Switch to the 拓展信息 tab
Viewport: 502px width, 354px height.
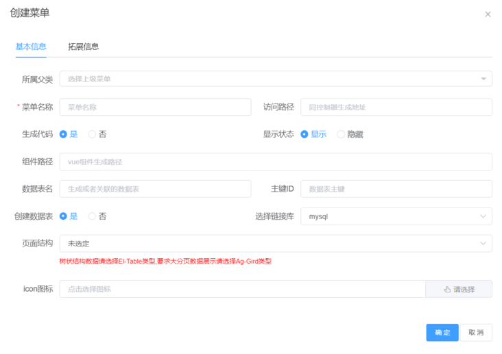pos(83,47)
